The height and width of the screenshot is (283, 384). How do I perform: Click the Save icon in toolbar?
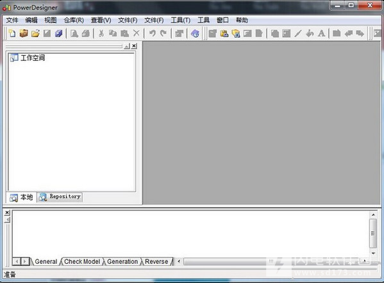click(47, 33)
